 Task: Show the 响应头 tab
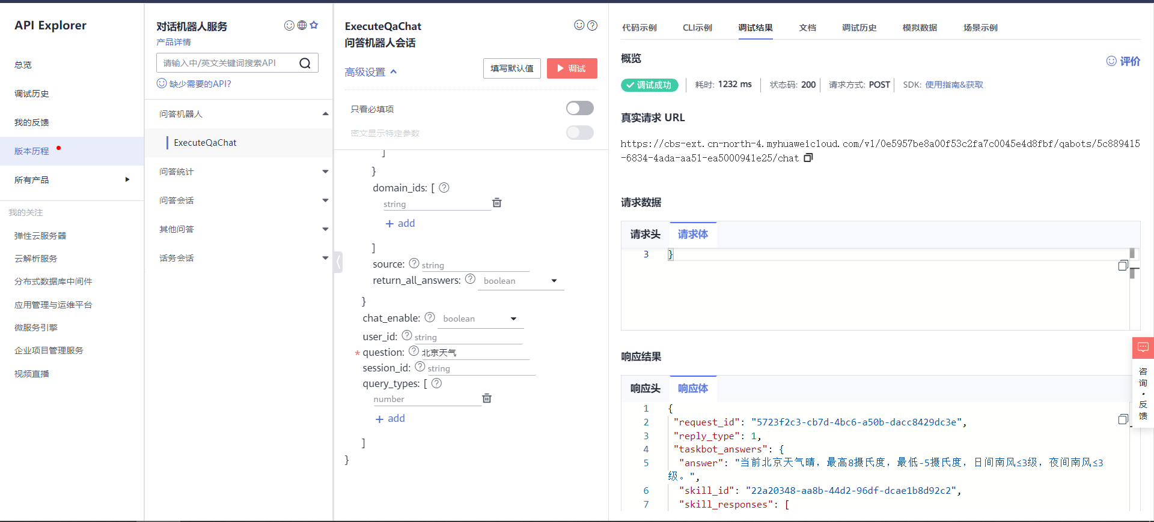pos(645,389)
